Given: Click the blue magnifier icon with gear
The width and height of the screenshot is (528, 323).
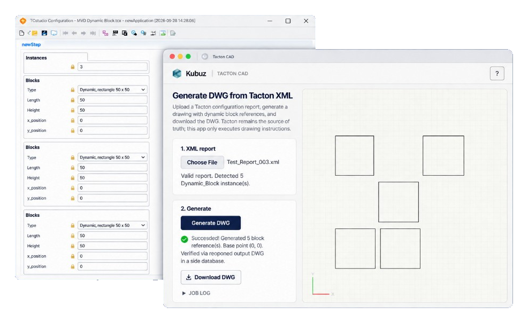Looking at the screenshot, I should click(x=144, y=33).
